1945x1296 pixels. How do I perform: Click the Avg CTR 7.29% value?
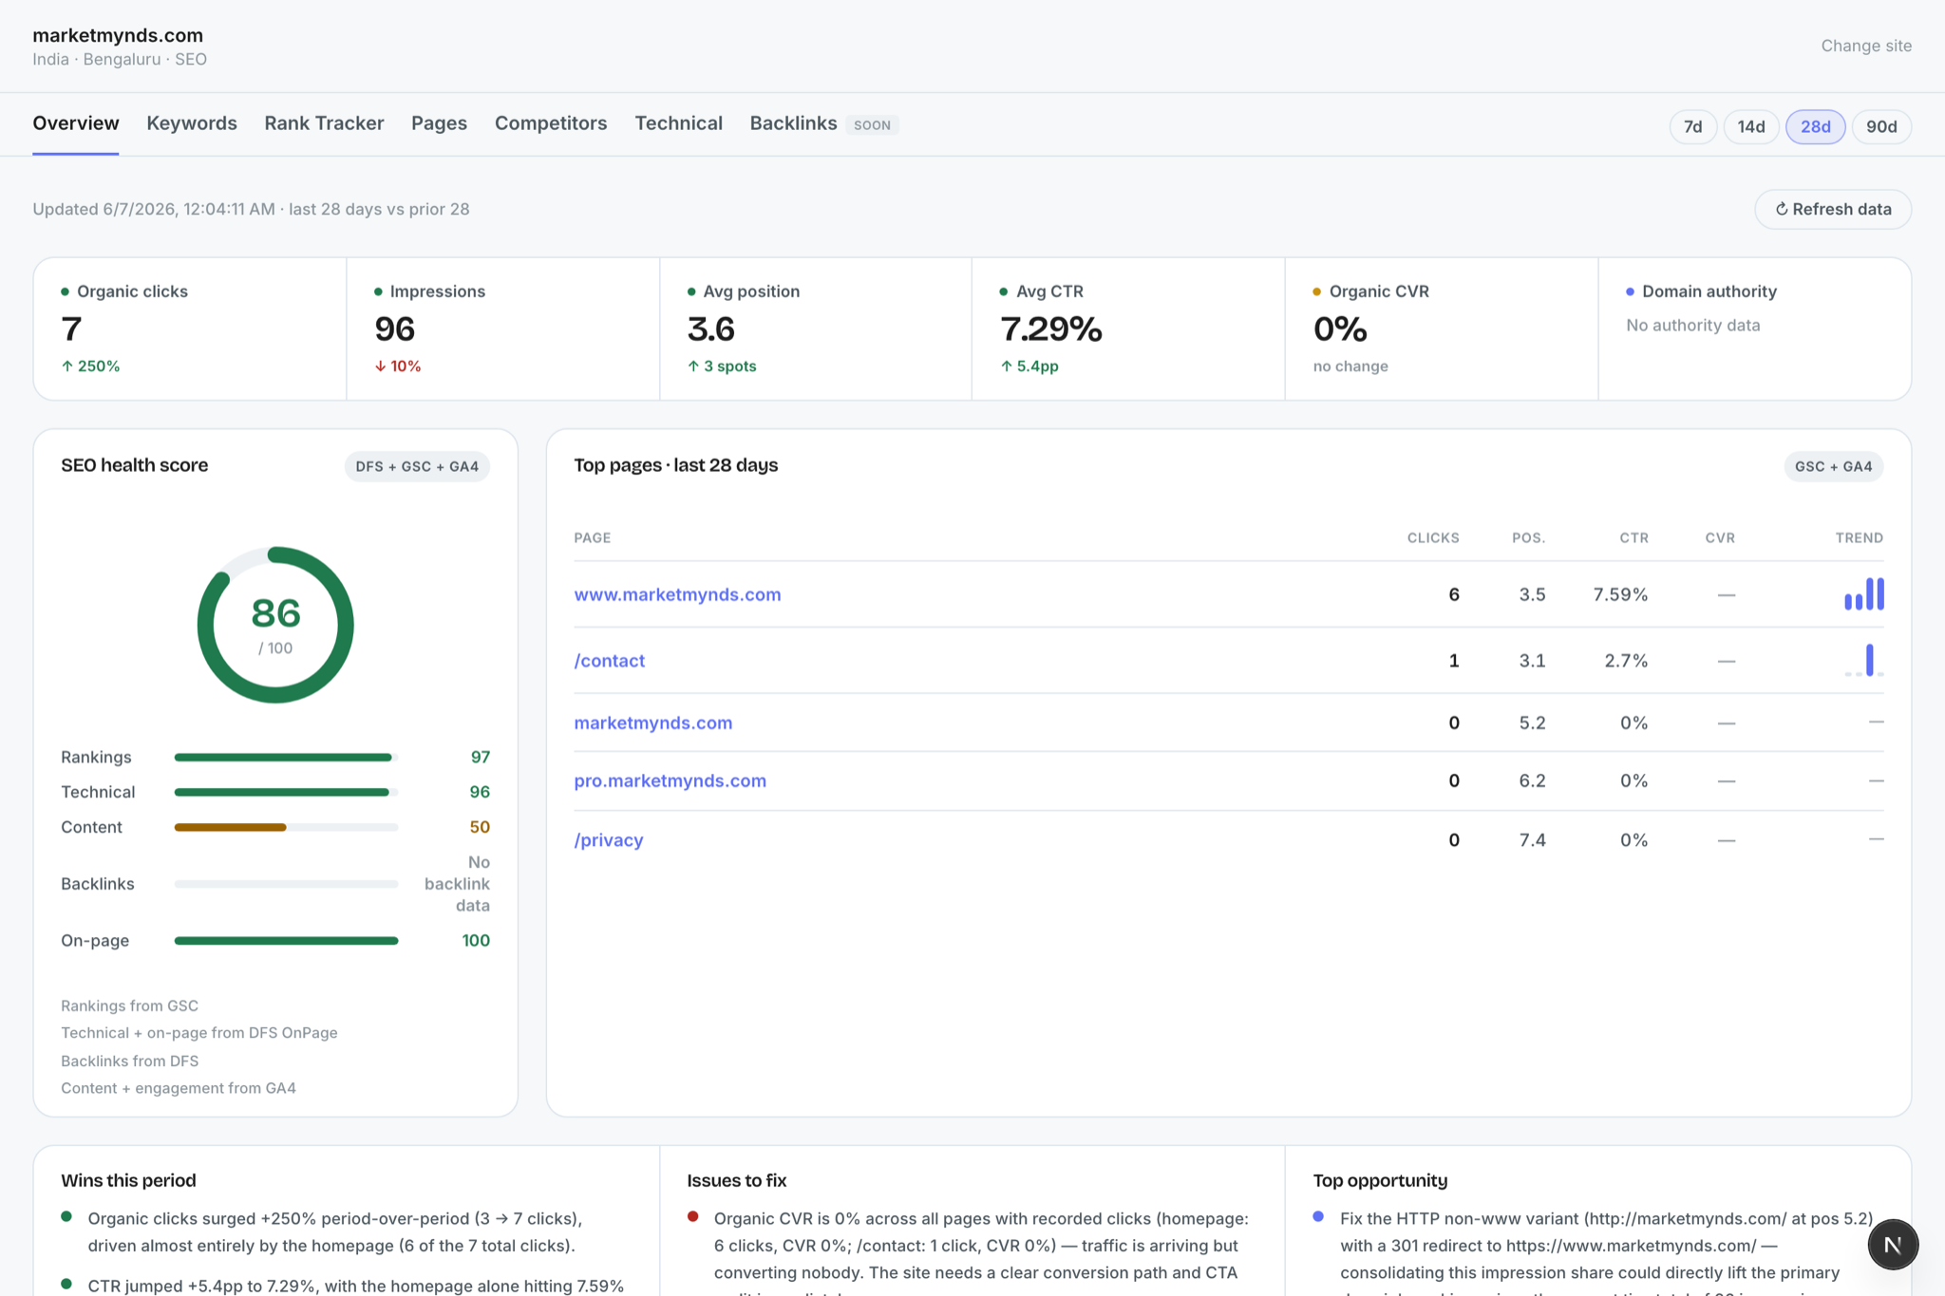[x=1050, y=329]
